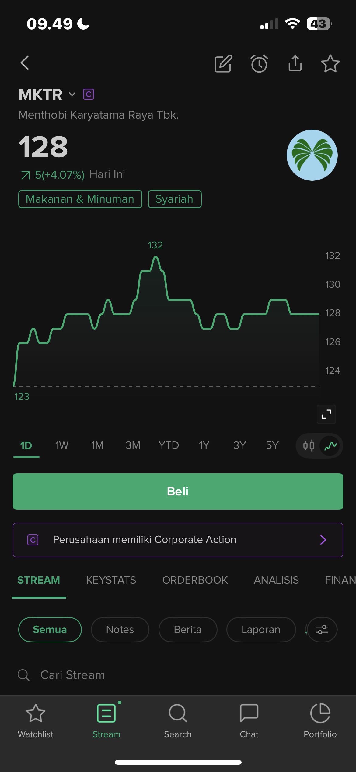Focus the Cari Stream search field
356x772 pixels.
[x=178, y=675]
